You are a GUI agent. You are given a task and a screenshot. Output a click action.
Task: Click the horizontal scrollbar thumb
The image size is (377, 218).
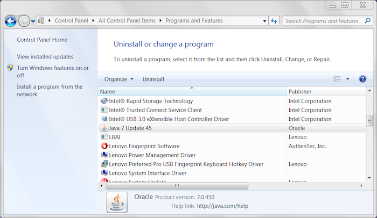click(x=177, y=186)
